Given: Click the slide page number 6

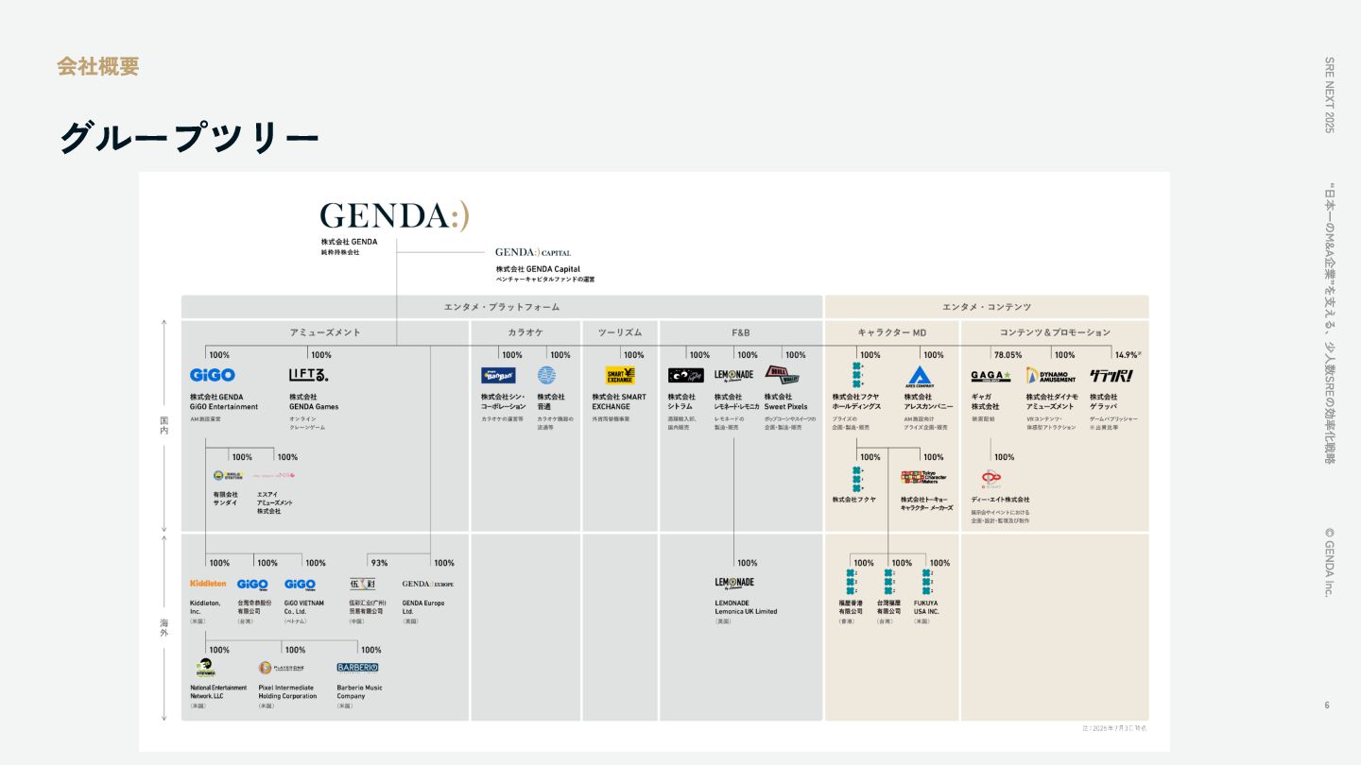Looking at the screenshot, I should tap(1327, 705).
